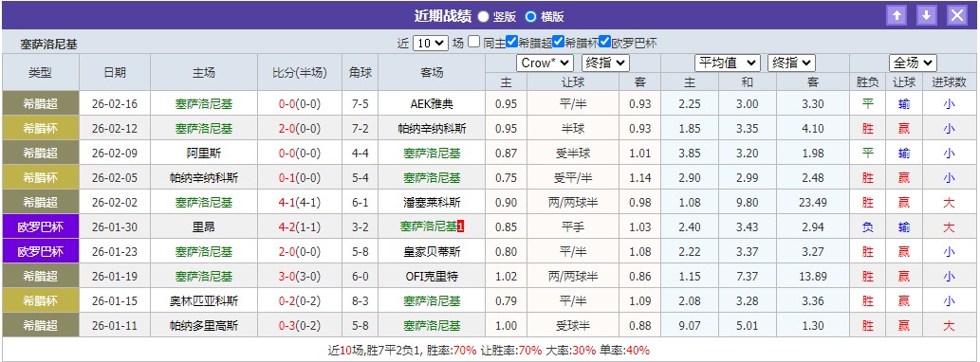Open 终指 dropdown next to Crow*
The width and height of the screenshot is (980, 362).
pyautogui.click(x=605, y=63)
